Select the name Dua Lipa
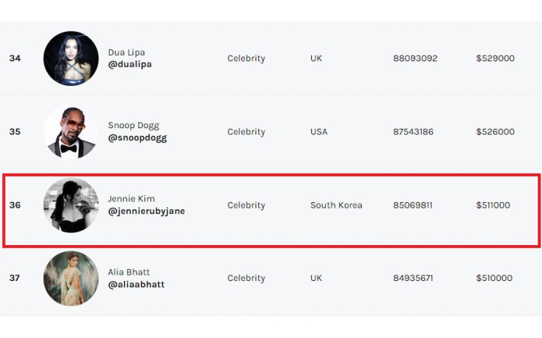 click(127, 52)
